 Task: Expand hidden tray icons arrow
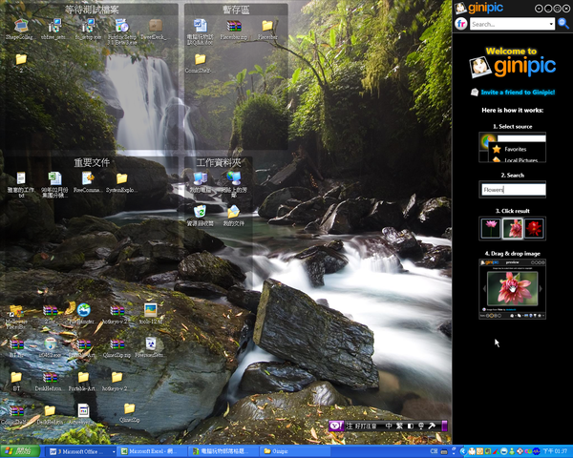click(462, 451)
